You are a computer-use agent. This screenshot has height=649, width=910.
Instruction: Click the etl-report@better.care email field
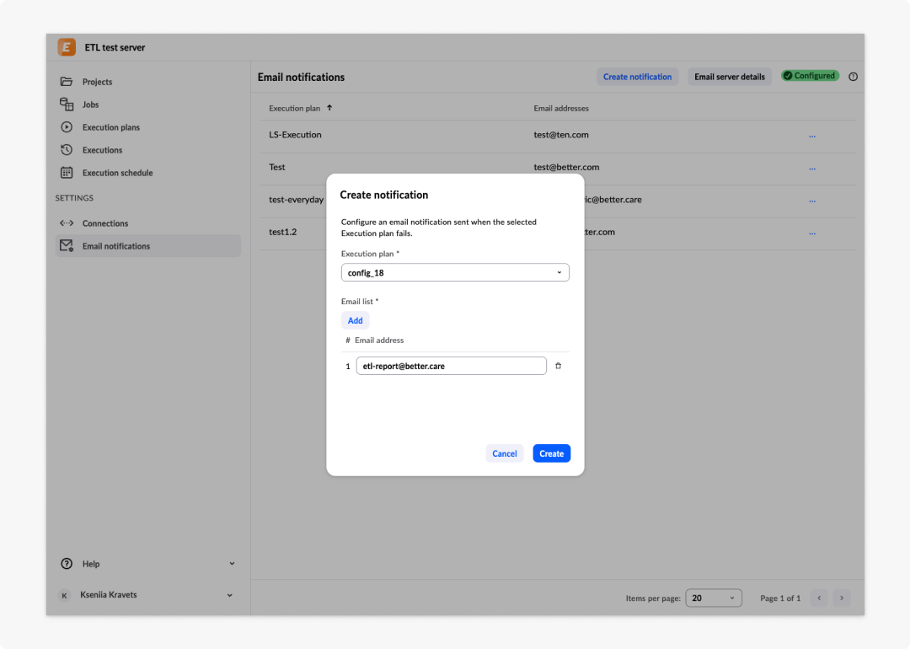point(451,366)
